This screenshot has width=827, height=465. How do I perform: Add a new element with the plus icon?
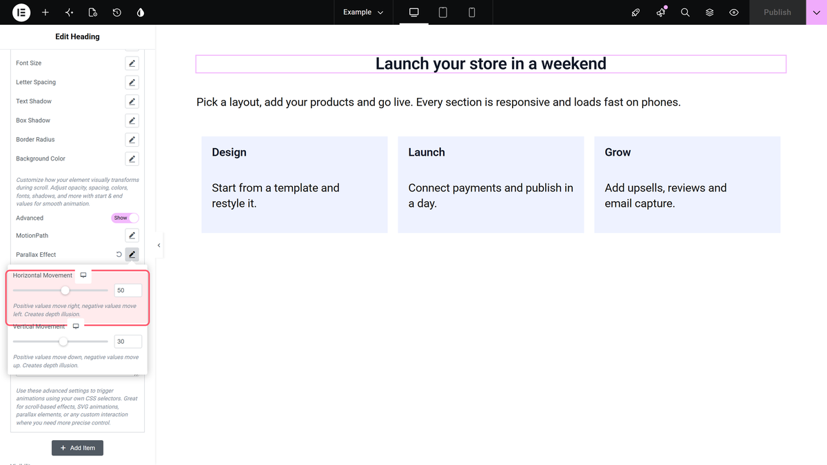coord(45,12)
